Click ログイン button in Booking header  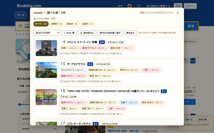(x=190, y=6)
